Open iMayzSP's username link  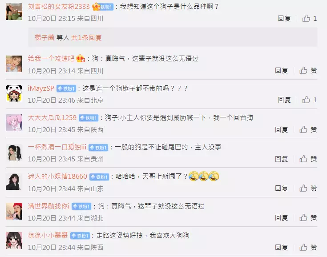pos(41,88)
